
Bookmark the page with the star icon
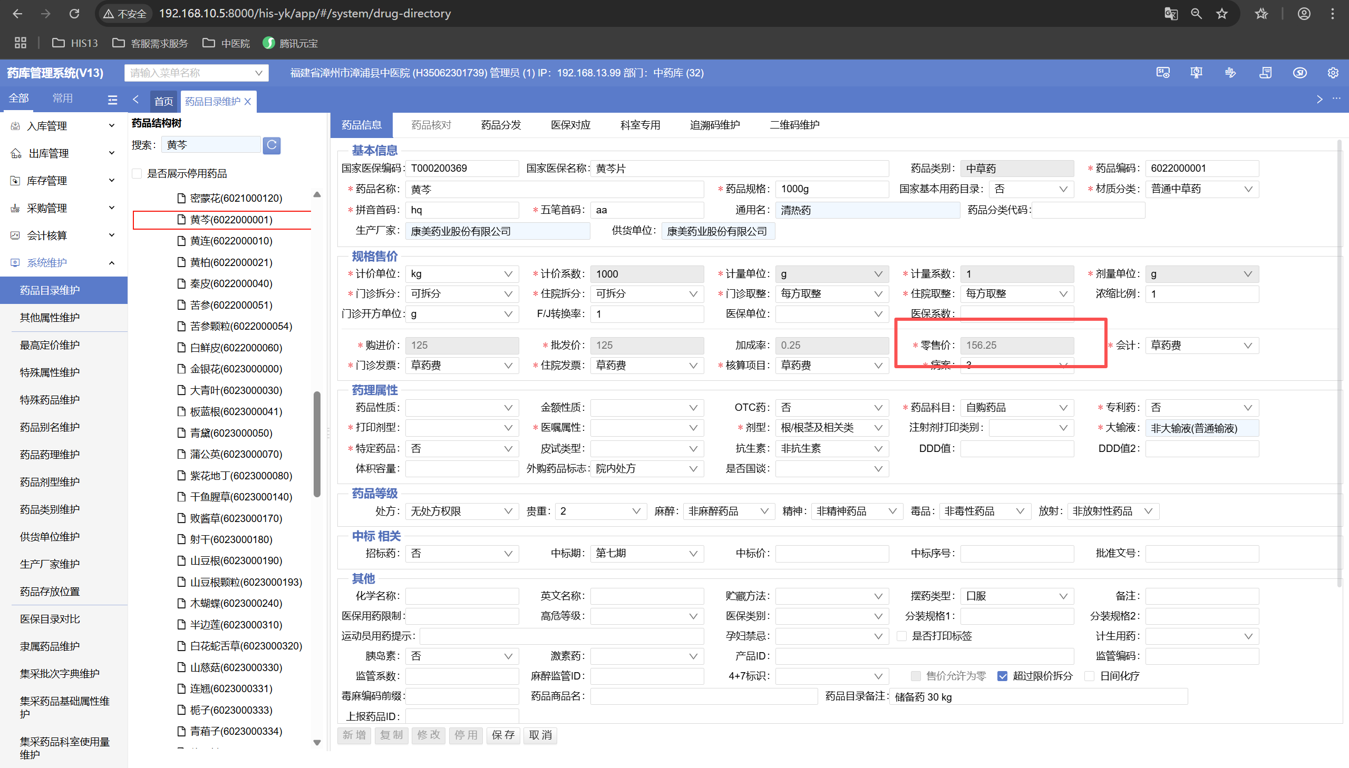click(x=1221, y=14)
